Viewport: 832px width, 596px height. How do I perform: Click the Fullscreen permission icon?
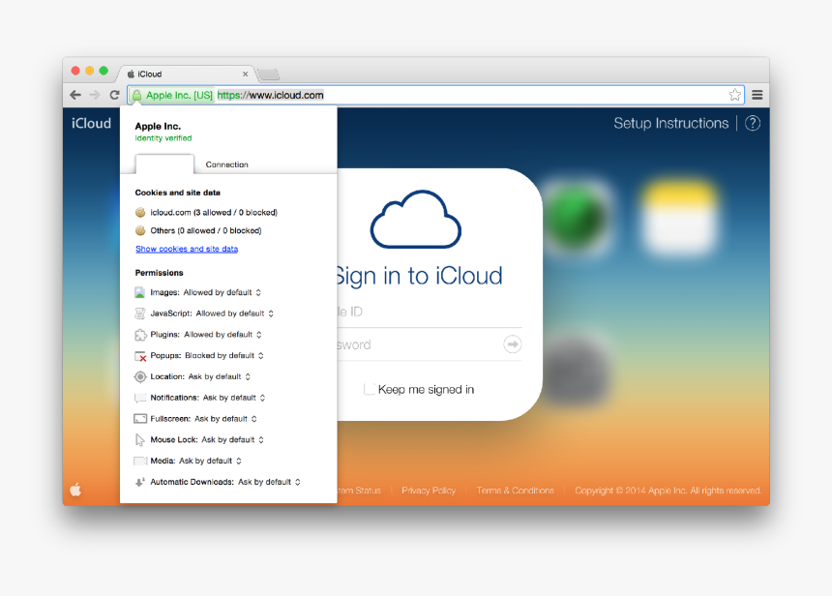click(140, 419)
